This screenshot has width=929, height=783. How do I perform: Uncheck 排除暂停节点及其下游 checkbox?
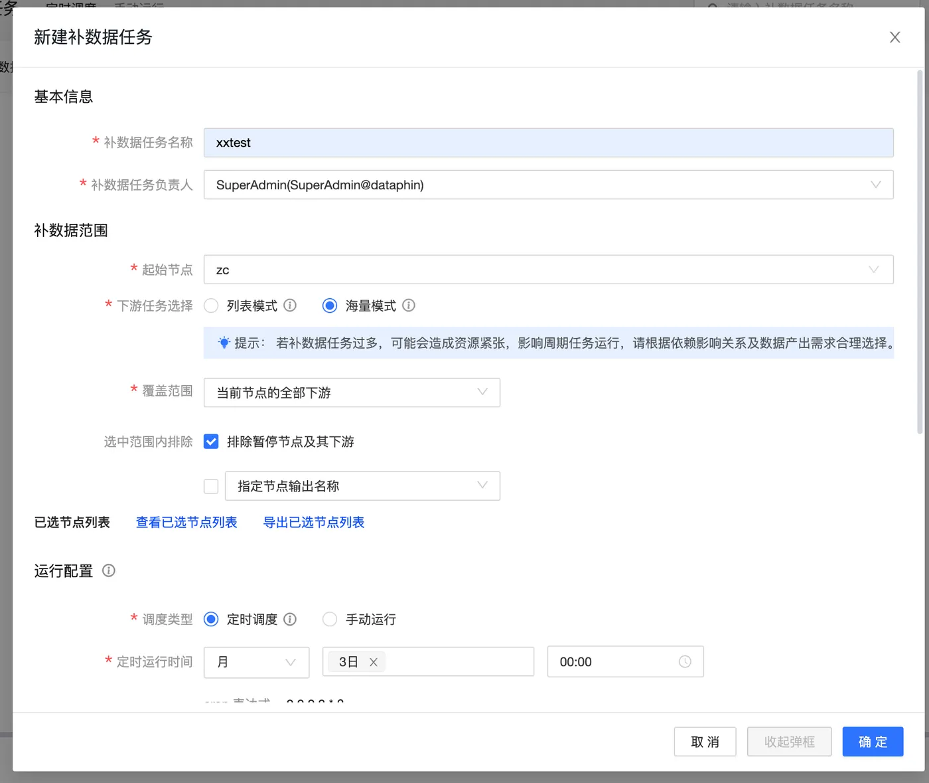click(x=211, y=442)
